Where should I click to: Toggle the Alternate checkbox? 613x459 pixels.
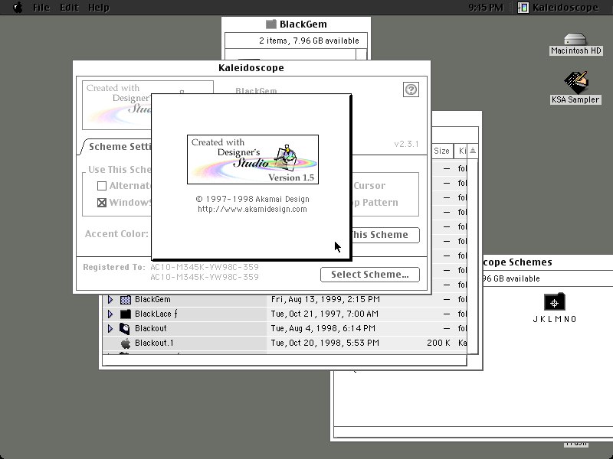pyautogui.click(x=102, y=186)
